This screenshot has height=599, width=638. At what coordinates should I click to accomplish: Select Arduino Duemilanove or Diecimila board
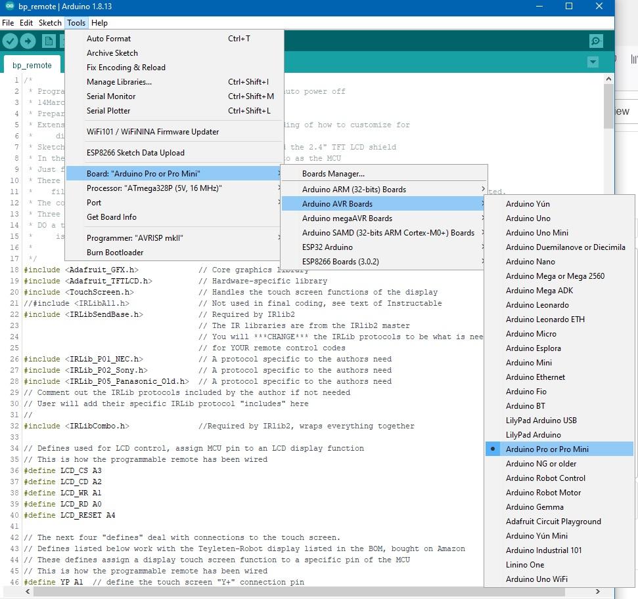(x=559, y=247)
